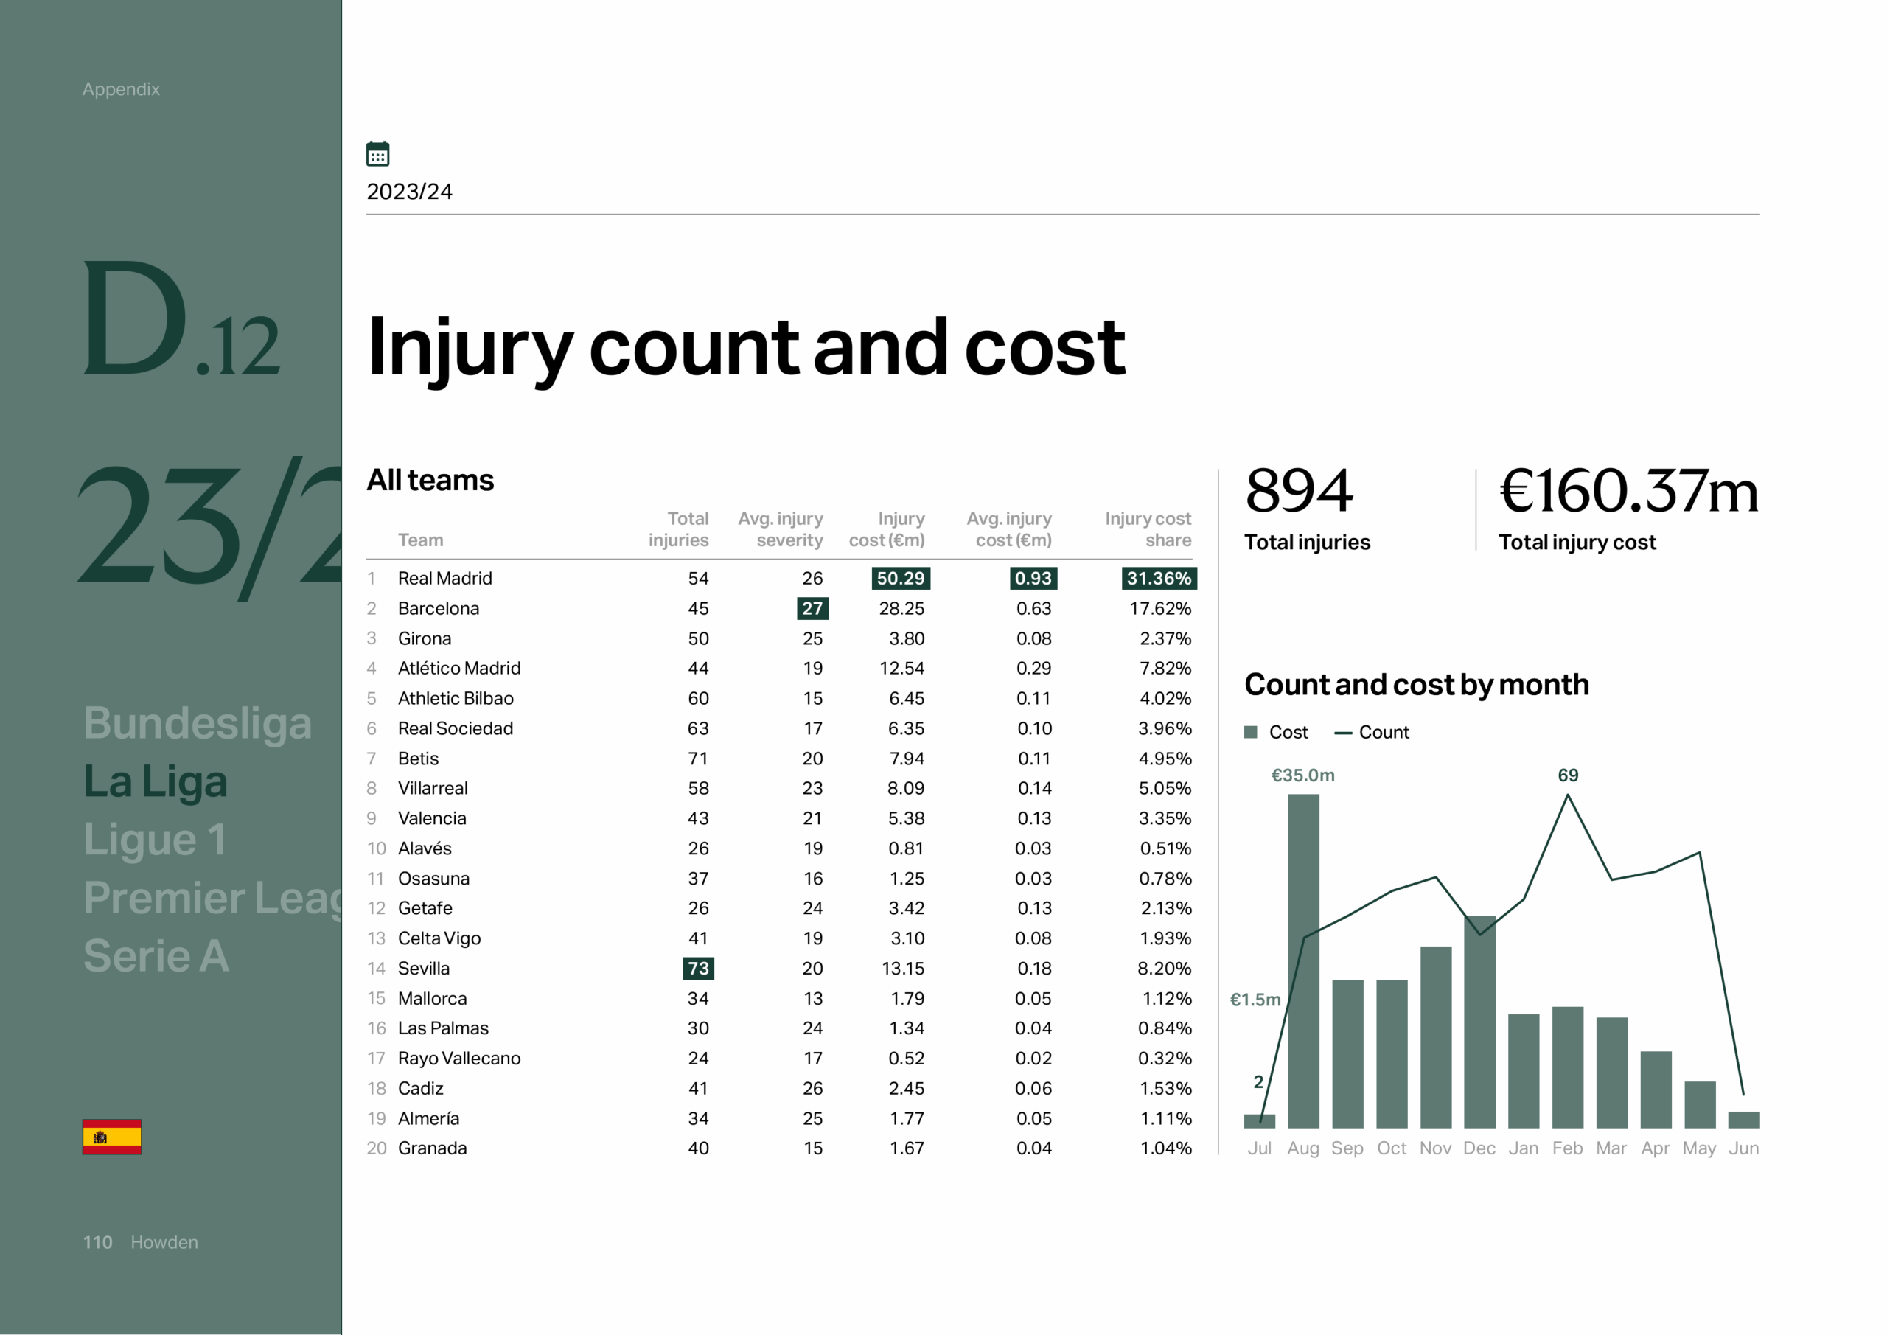This screenshot has width=1887, height=1335.
Task: Click the Spanish flag icon
Action: pos(112,1137)
